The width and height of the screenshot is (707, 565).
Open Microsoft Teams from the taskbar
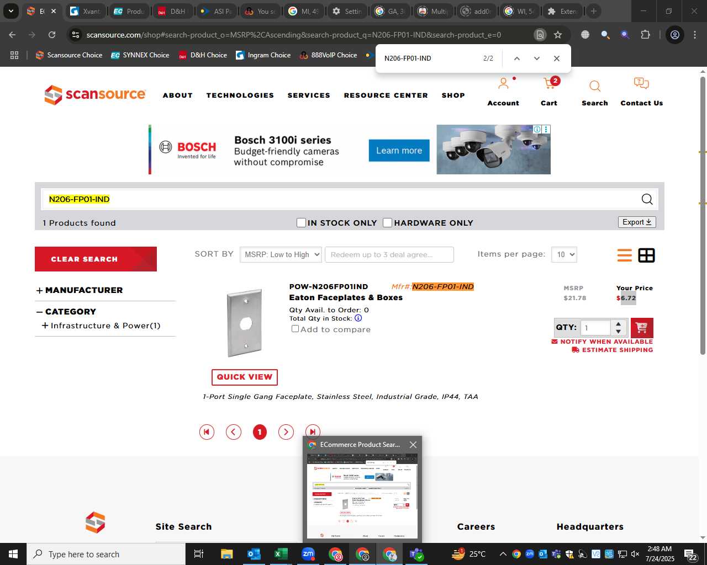[416, 554]
